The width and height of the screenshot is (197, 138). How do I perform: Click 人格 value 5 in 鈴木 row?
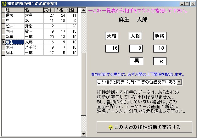[60, 53]
